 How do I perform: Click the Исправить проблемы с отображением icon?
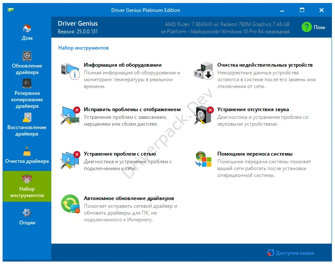tap(70, 115)
